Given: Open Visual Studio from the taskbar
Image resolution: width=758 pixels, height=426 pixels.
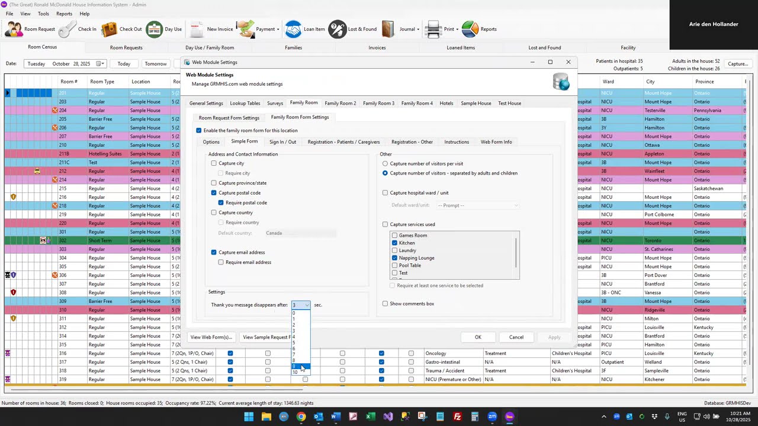Looking at the screenshot, I should click(388, 417).
